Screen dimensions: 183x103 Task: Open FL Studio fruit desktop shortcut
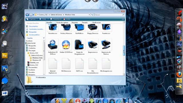(5, 19)
